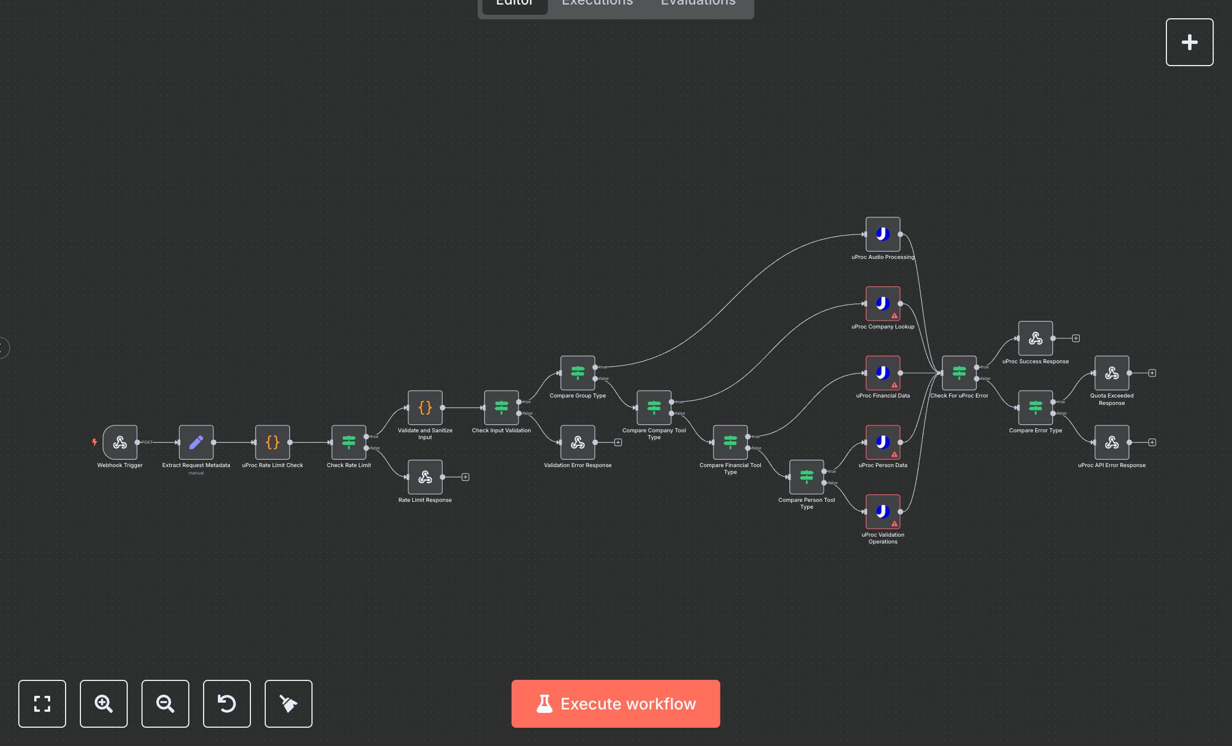This screenshot has height=746, width=1232.
Task: Switch to the Executions tab
Action: click(597, 3)
